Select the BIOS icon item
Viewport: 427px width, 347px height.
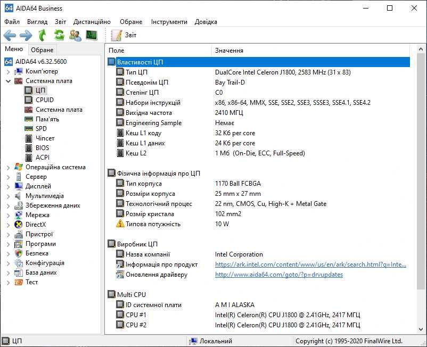click(x=29, y=148)
